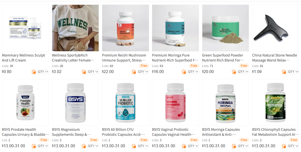Click Free badge on BSYS 60 Billion Probiotic
Viewport: 301px width, 152px height.
(x=144, y=140)
